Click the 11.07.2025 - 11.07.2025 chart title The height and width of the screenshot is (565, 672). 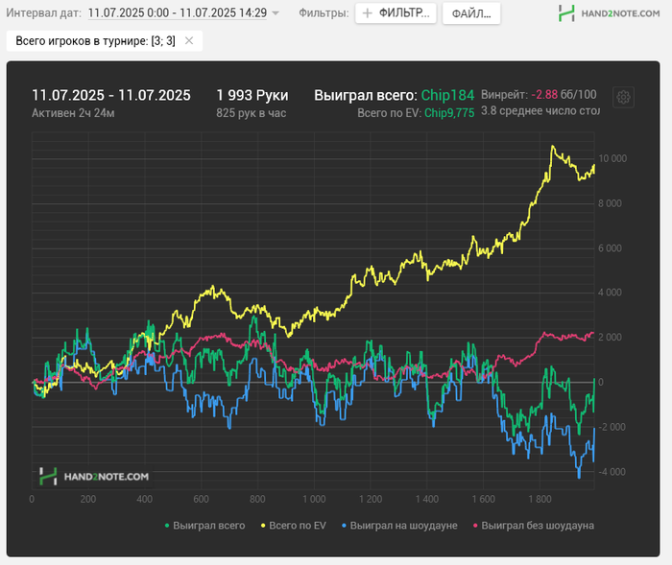coord(111,95)
